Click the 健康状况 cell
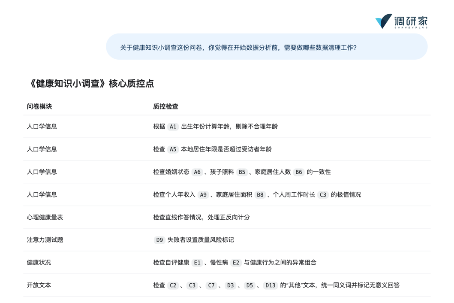 pyautogui.click(x=39, y=263)
